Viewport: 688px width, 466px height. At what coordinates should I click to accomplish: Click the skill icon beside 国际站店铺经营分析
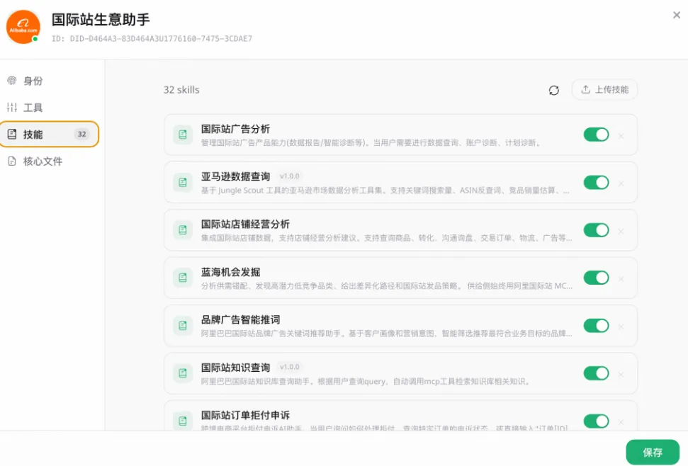point(183,230)
